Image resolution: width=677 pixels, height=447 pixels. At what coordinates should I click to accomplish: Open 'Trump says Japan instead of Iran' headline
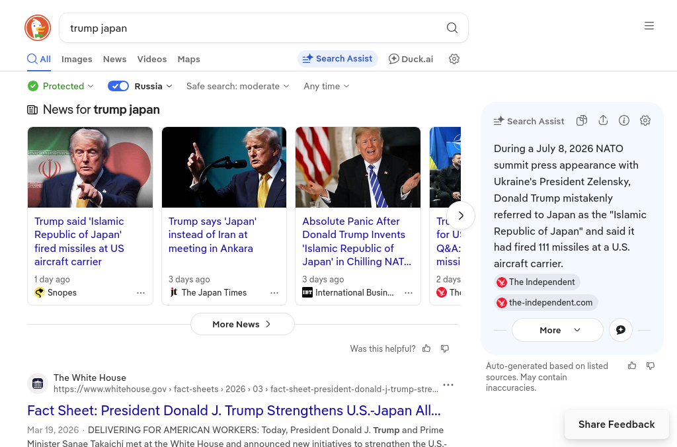tap(212, 235)
